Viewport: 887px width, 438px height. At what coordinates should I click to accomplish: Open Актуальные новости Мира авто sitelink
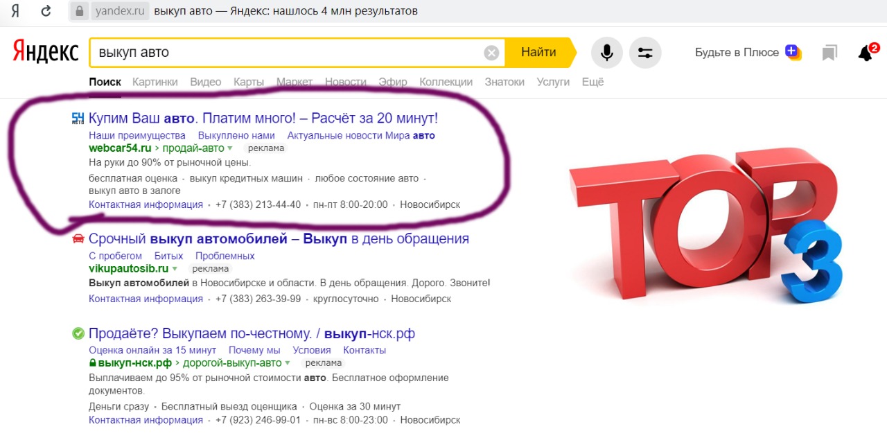click(361, 135)
